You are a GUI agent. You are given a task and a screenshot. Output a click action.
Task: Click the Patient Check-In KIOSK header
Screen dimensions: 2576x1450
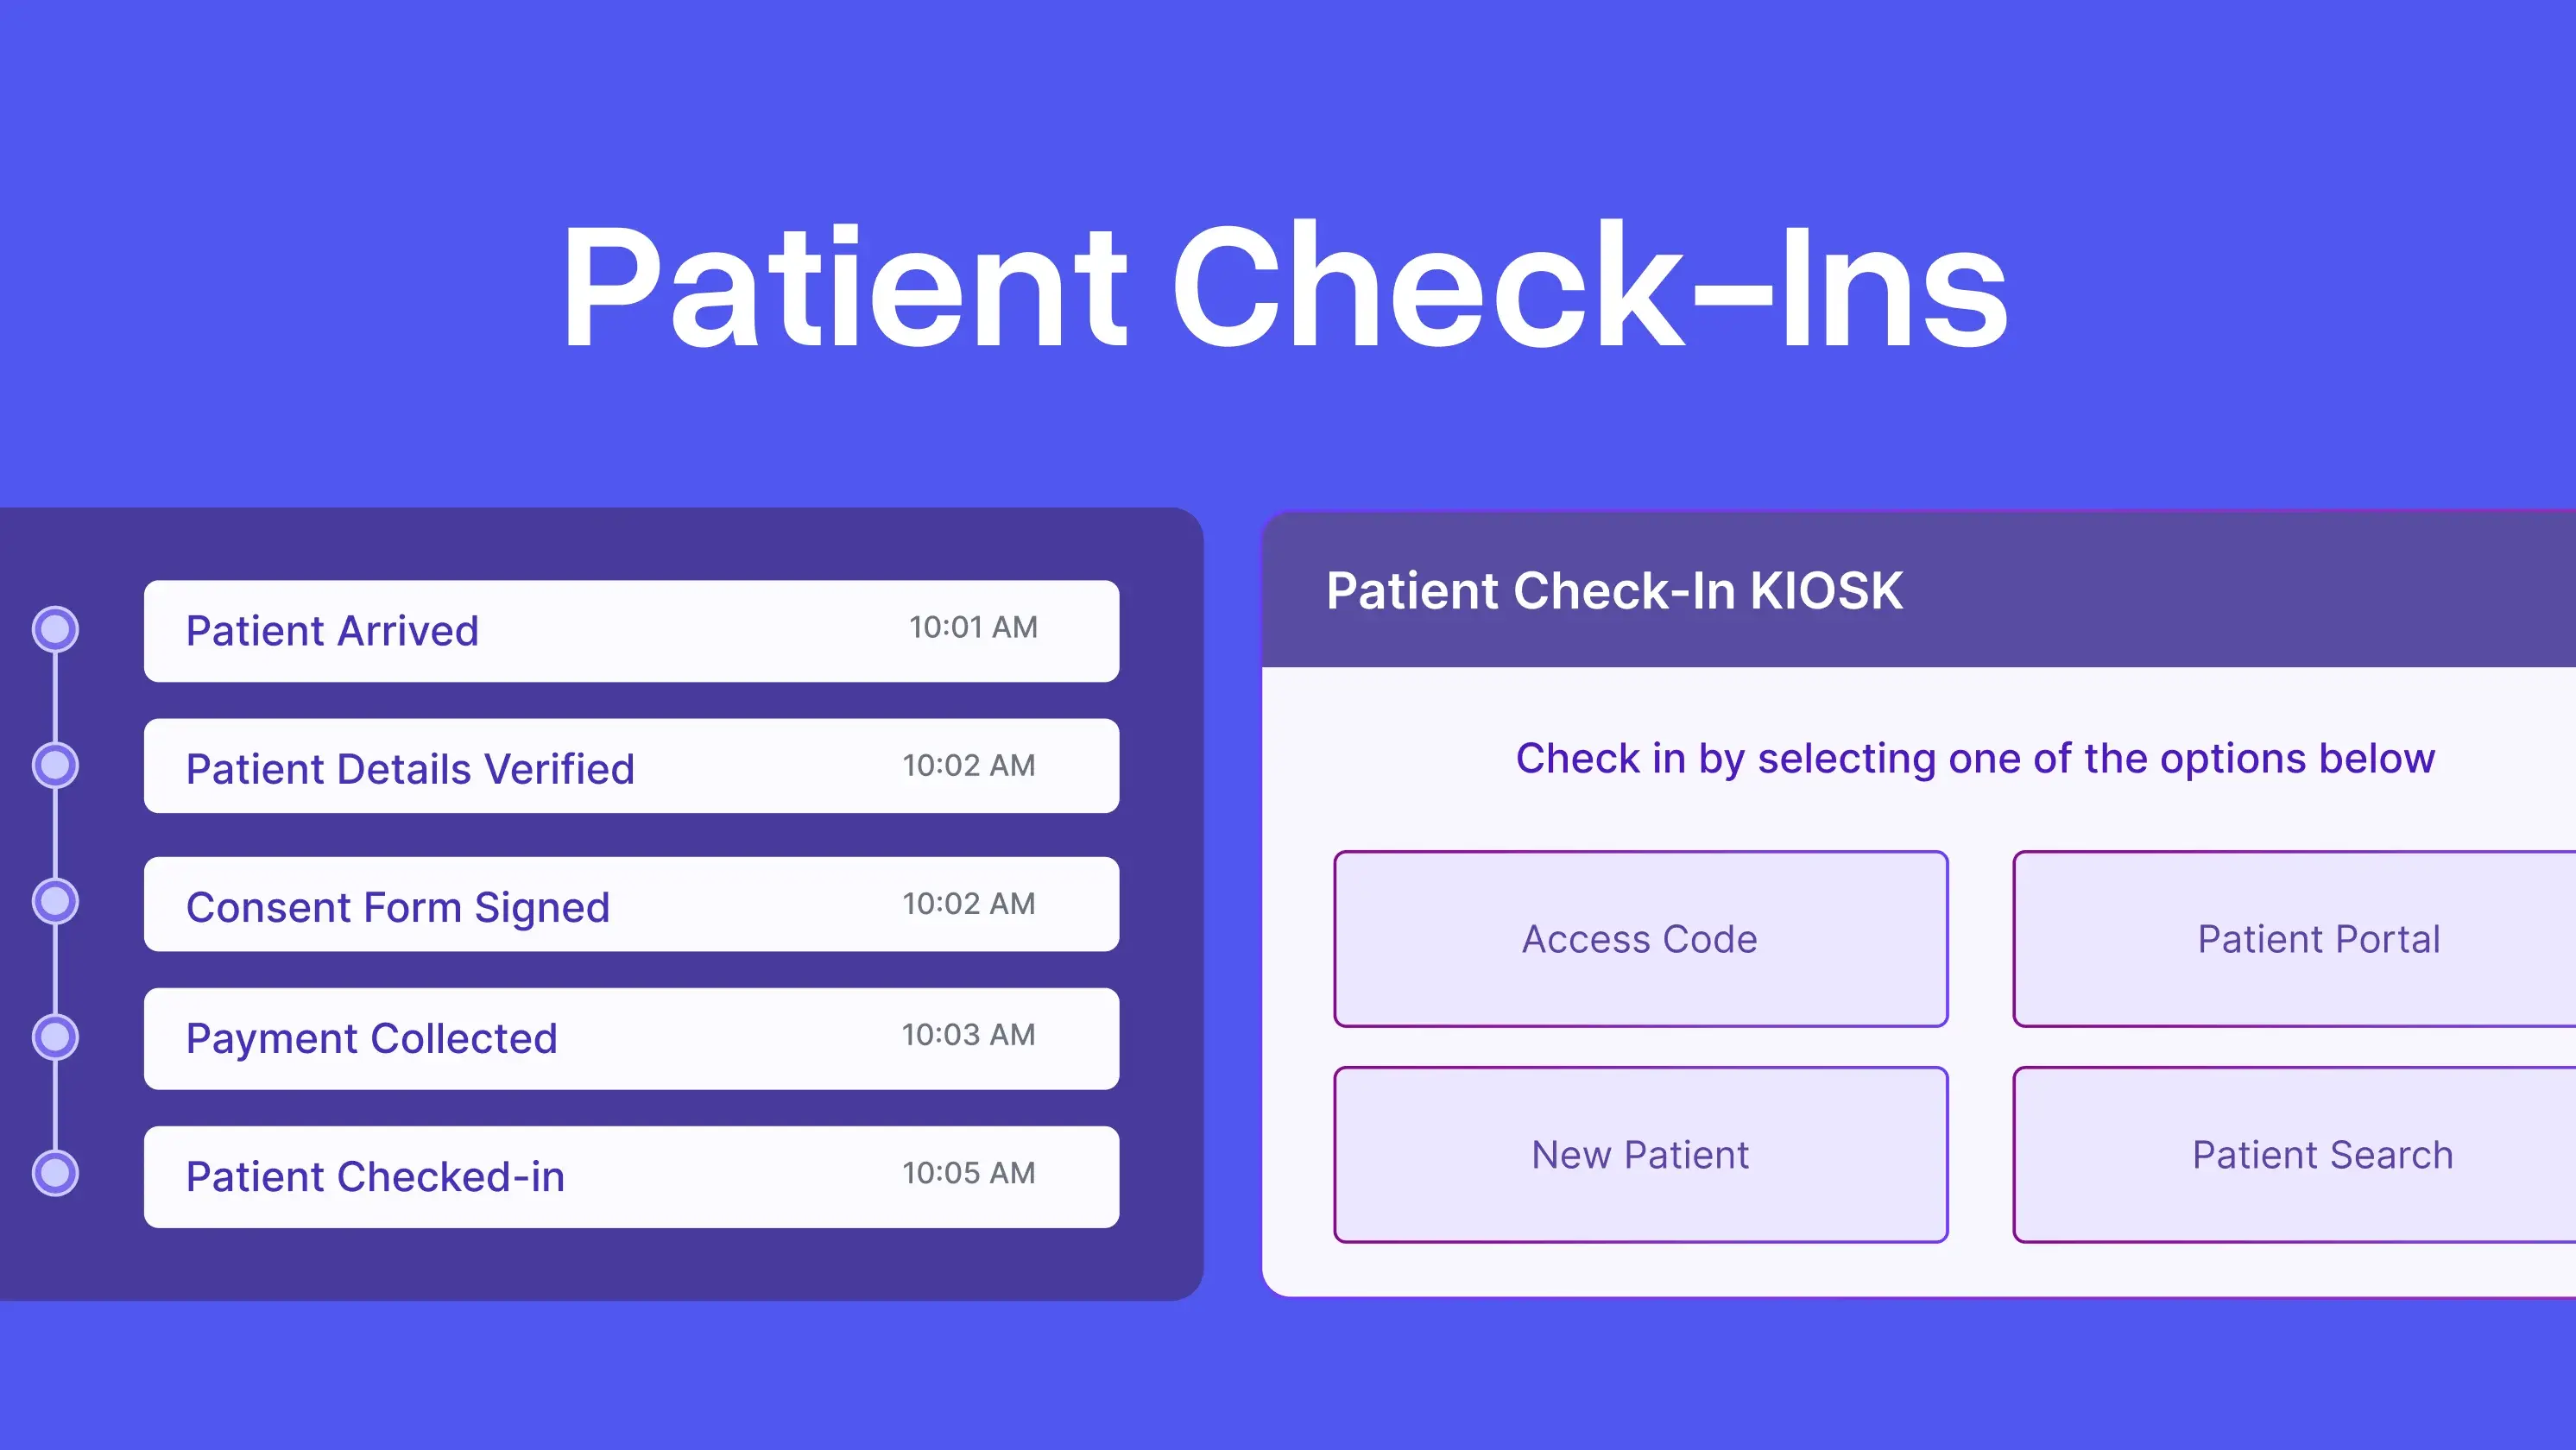tap(1614, 590)
